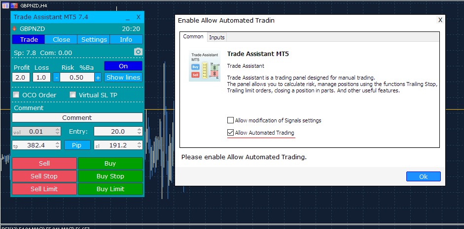Click the Com: 0.00 commission text
The width and height of the screenshot is (464, 229).
(56, 53)
